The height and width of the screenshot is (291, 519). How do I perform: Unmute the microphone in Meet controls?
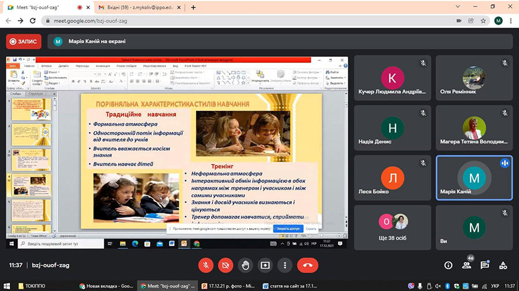coord(205,265)
